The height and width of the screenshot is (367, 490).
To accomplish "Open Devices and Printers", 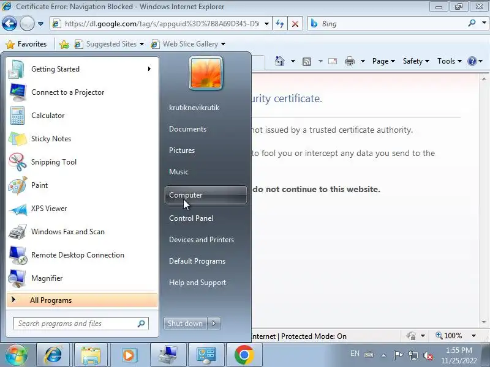I will click(202, 240).
